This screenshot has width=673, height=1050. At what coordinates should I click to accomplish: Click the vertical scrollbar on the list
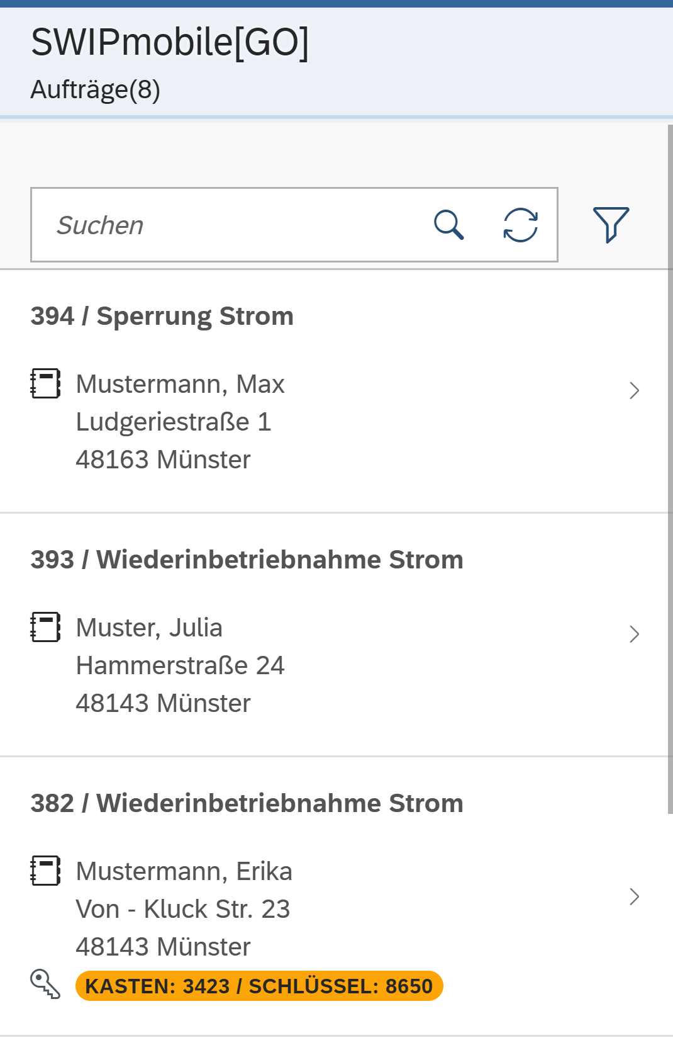click(x=670, y=468)
